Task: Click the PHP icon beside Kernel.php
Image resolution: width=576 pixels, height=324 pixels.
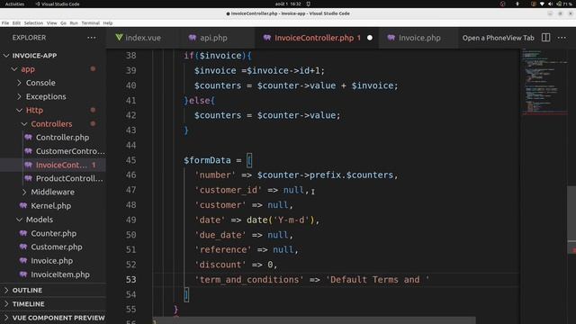Action: pyautogui.click(x=23, y=206)
